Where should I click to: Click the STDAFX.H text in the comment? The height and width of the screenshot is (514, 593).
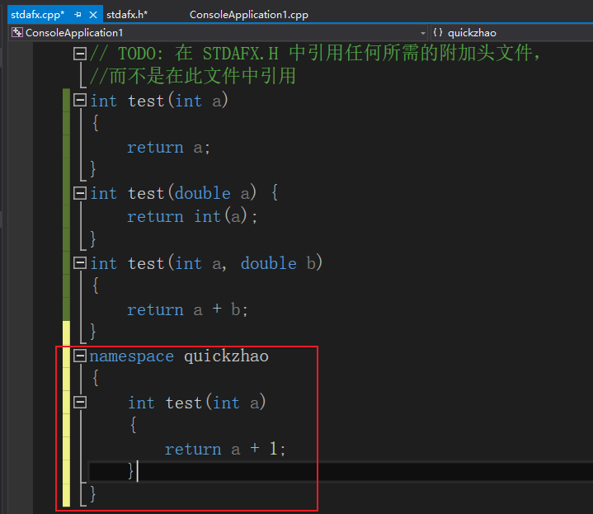click(241, 54)
